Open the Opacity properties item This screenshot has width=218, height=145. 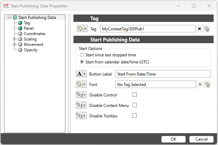click(30, 50)
